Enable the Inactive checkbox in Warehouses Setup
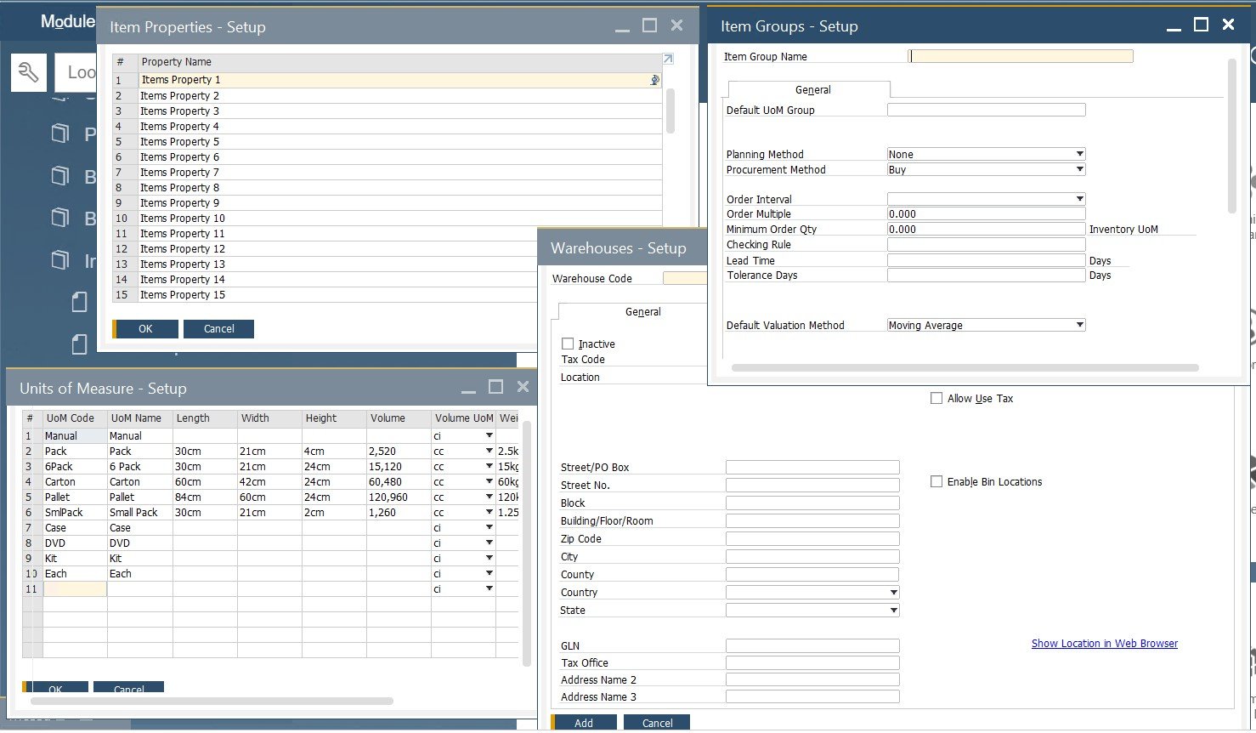This screenshot has height=733, width=1256. (x=568, y=344)
